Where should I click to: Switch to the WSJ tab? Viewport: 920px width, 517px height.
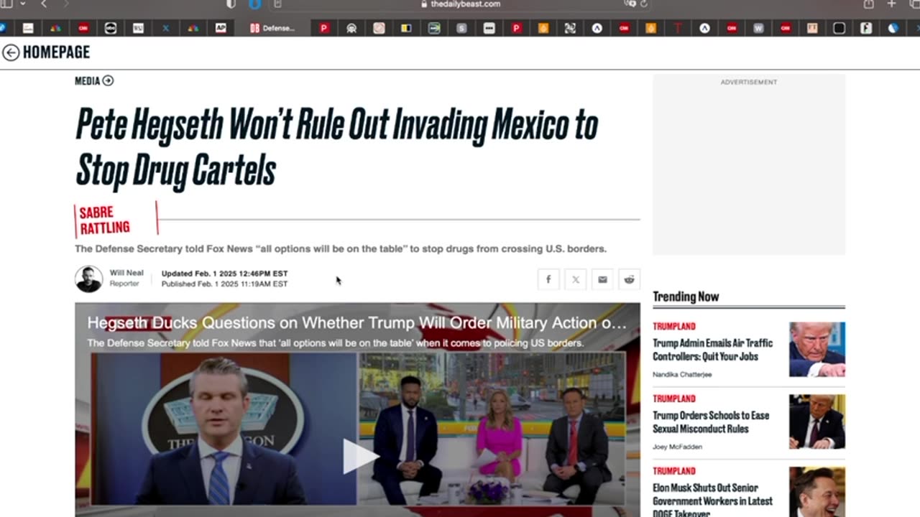[x=138, y=29]
